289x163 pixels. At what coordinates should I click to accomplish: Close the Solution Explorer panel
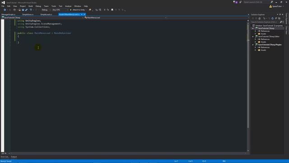point(283,14)
